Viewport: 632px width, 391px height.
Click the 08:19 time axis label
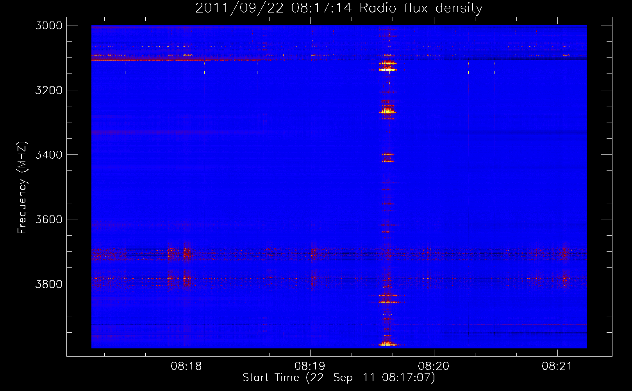pos(310,366)
